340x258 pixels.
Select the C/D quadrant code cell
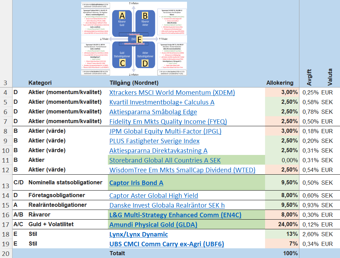click(18, 182)
